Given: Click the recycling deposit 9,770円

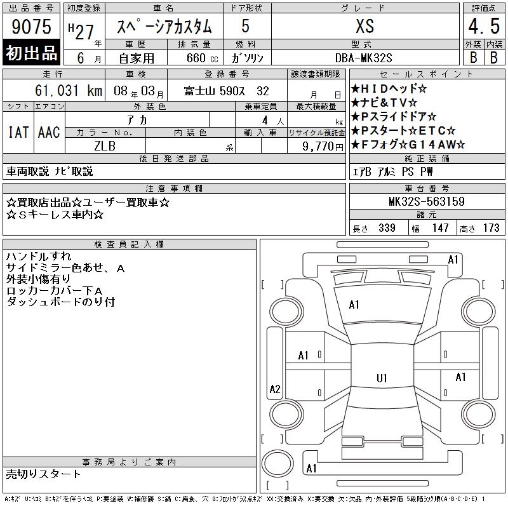Looking at the screenshot, I should 323,147.
